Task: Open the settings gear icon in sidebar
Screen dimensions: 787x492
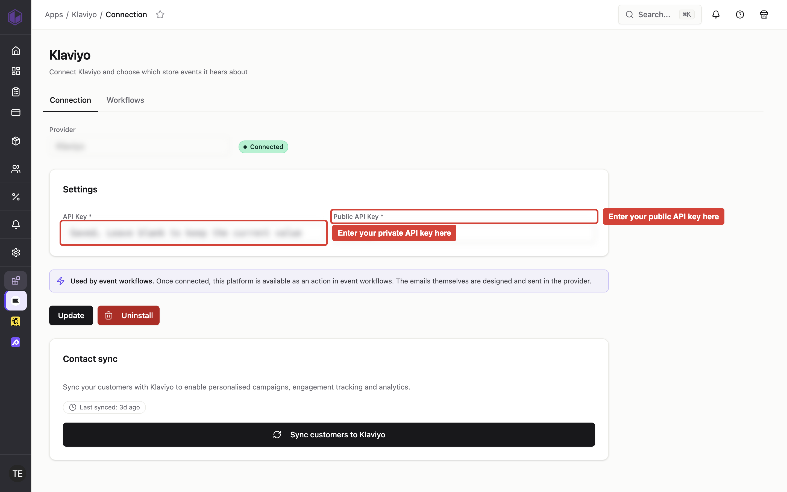Action: coord(16,253)
